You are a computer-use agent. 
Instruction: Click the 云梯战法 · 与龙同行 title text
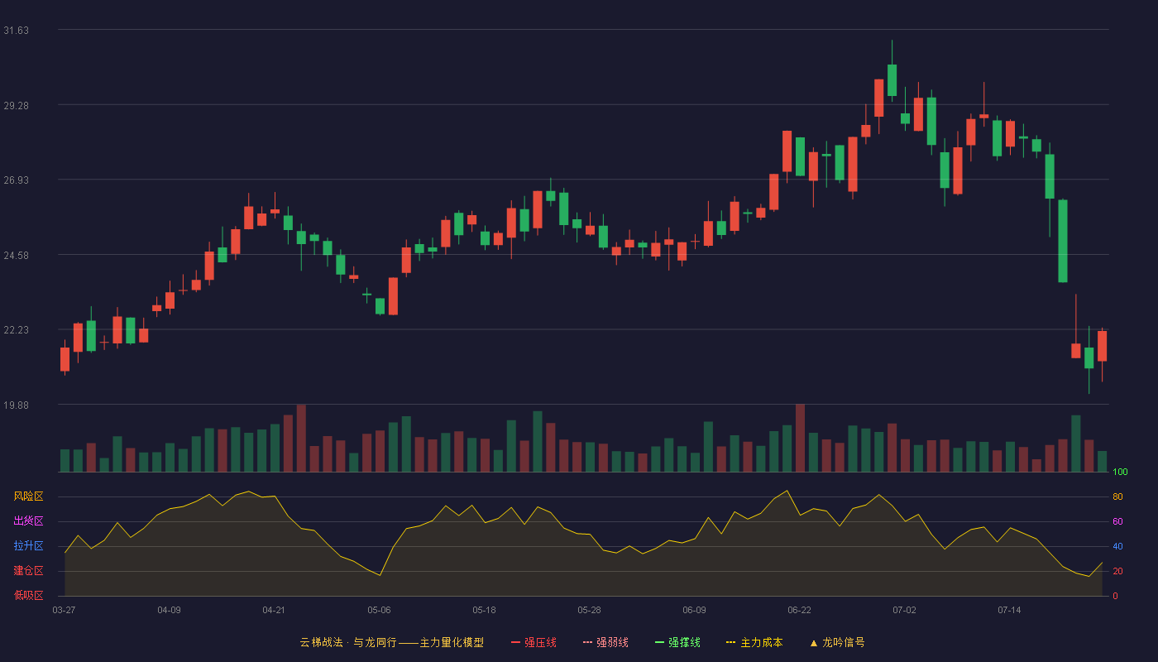point(347,642)
